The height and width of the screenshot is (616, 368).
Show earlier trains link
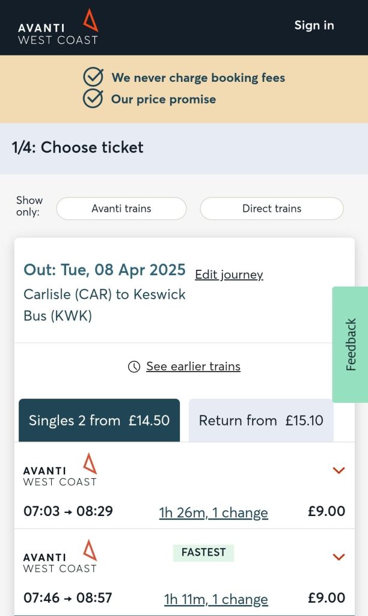point(193,367)
